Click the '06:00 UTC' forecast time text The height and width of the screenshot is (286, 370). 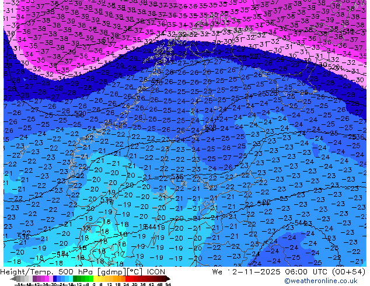[306, 272]
